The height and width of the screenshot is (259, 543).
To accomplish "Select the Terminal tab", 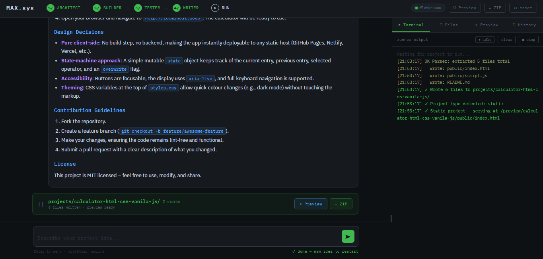I will coord(411,25).
